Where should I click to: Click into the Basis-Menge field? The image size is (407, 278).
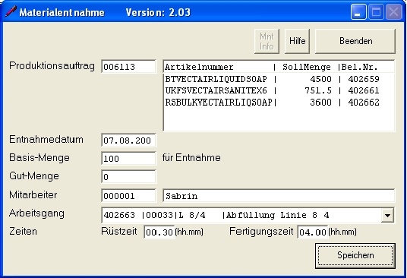pos(129,159)
